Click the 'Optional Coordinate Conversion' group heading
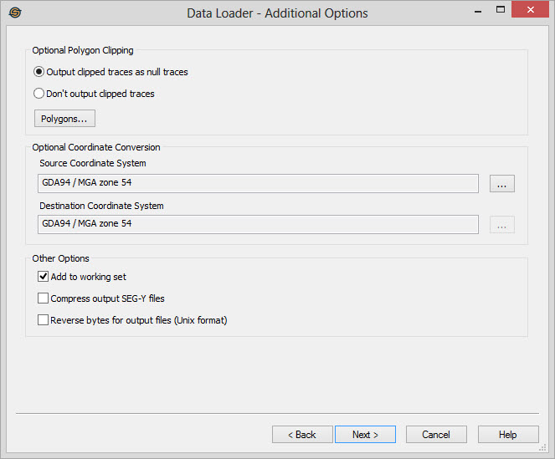This screenshot has height=459, width=555. click(96, 147)
